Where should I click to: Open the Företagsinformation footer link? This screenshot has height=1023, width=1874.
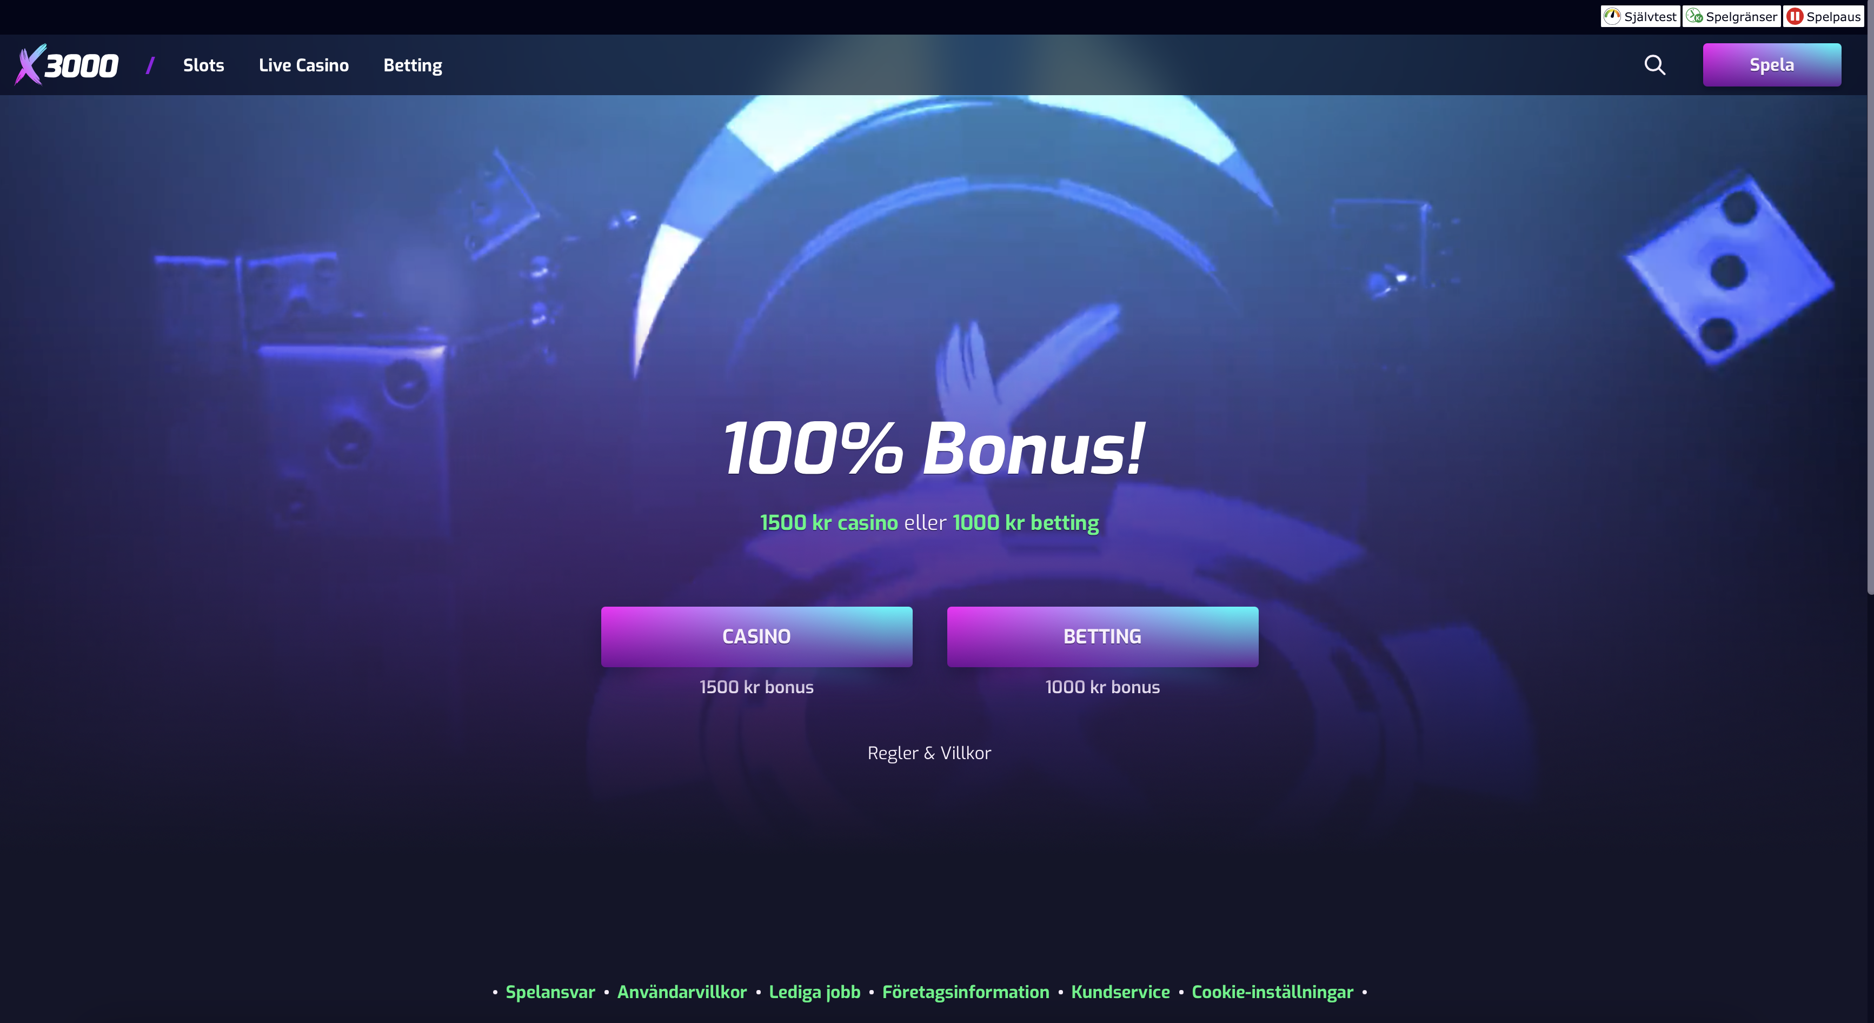[965, 992]
